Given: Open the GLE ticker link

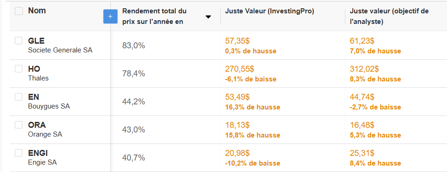Looking at the screenshot, I should tap(36, 41).
